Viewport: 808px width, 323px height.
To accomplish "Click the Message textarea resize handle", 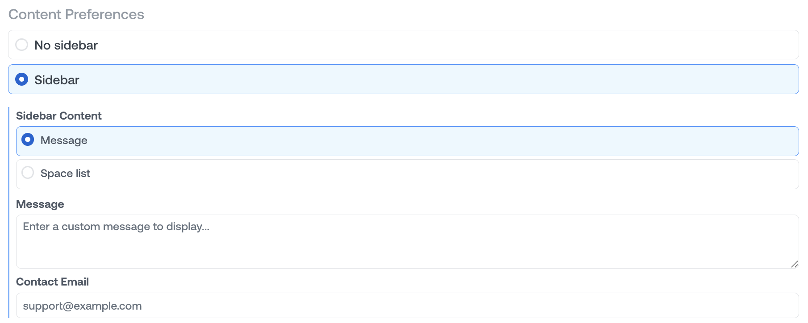I will click(794, 264).
